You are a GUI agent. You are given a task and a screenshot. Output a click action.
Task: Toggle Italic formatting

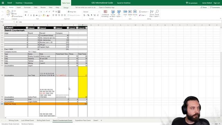click(28, 15)
